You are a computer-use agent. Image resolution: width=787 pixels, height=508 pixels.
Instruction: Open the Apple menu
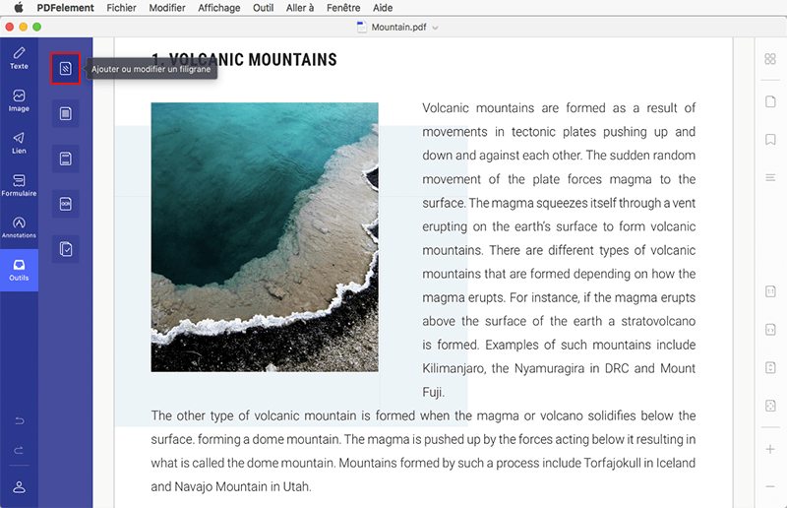click(x=19, y=8)
